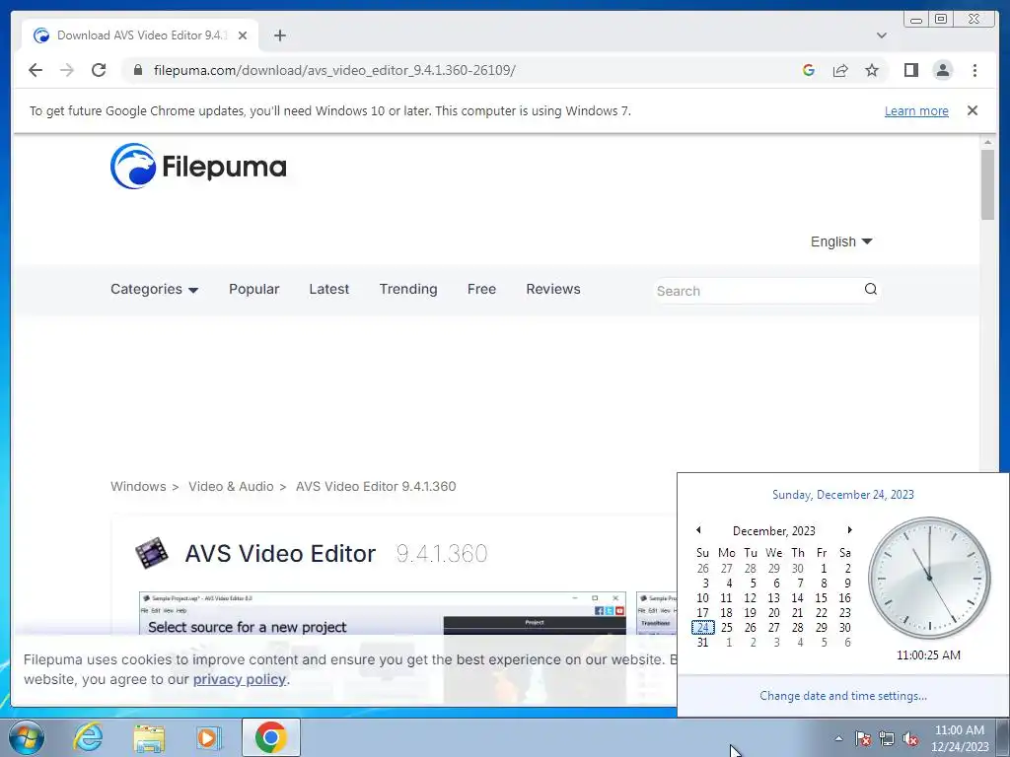The image size is (1010, 757).
Task: Click the network tray icon
Action: (887, 738)
